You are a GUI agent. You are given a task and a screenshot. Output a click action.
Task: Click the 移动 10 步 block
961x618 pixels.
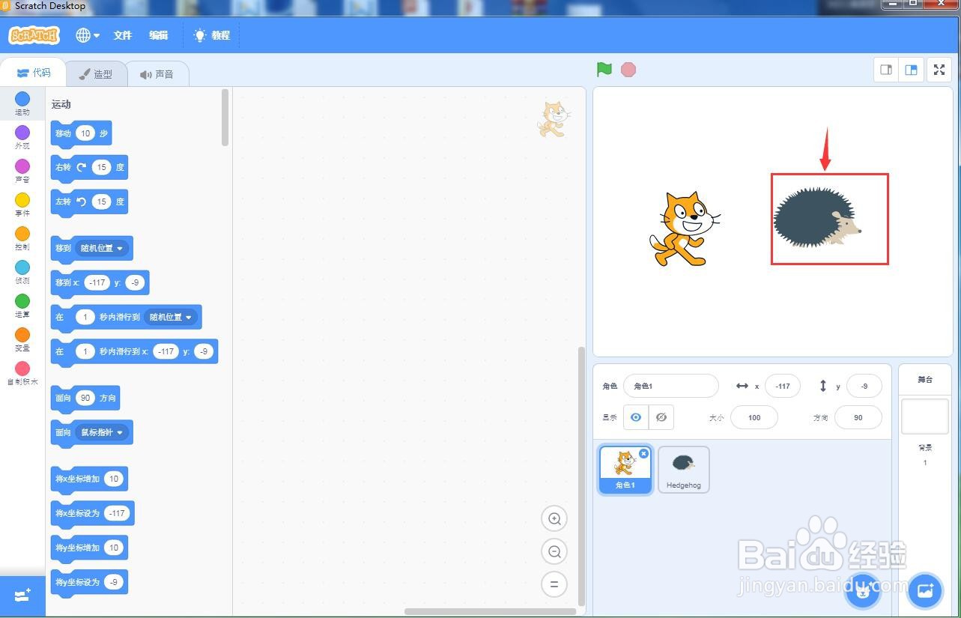point(81,133)
